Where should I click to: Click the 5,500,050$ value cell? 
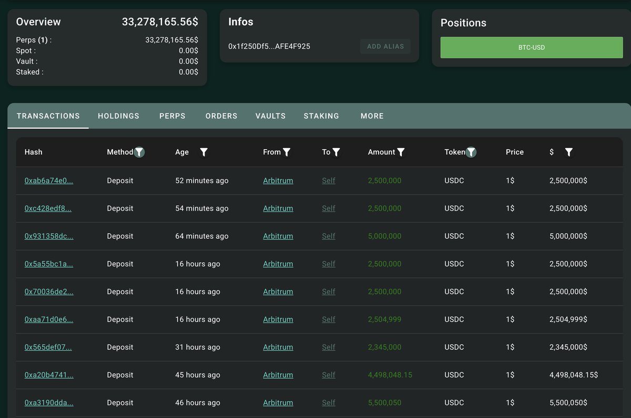coord(568,403)
